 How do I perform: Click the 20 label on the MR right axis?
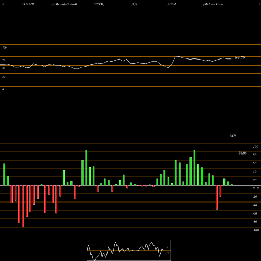coord(255,180)
